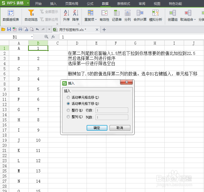The width and height of the screenshot is (204, 192).
Task: Click cell A17 containing I
Action: (x=19, y=130)
